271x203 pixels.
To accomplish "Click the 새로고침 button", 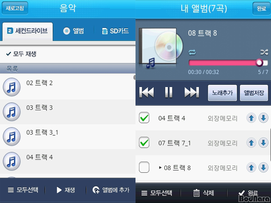I will (15, 8).
